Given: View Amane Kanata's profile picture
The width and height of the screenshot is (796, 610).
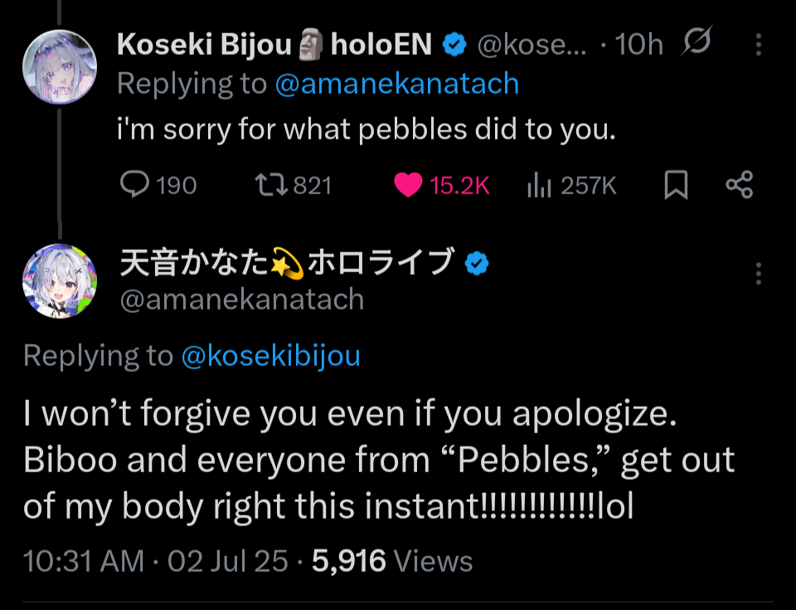Looking at the screenshot, I should pos(56,282).
